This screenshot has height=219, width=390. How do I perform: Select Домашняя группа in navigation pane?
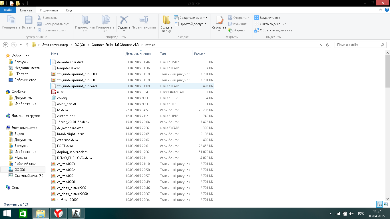point(26,116)
